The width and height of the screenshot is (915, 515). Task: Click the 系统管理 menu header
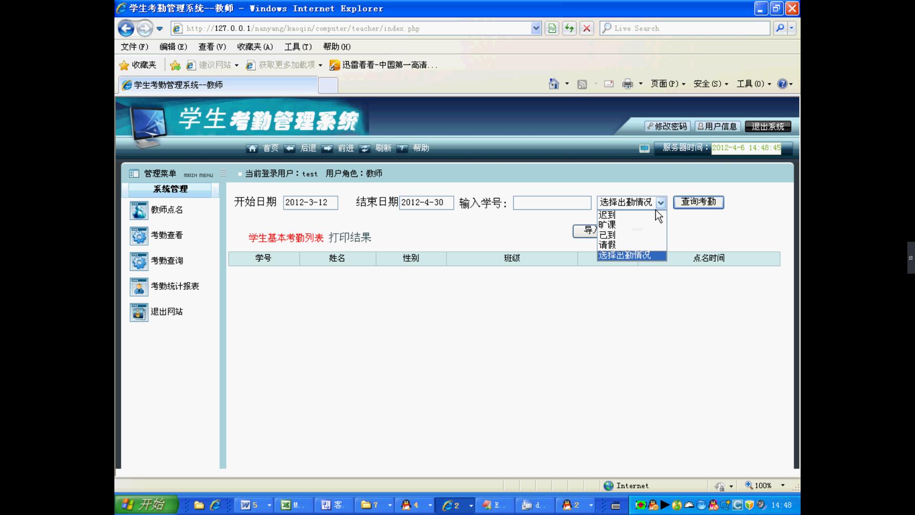point(170,189)
